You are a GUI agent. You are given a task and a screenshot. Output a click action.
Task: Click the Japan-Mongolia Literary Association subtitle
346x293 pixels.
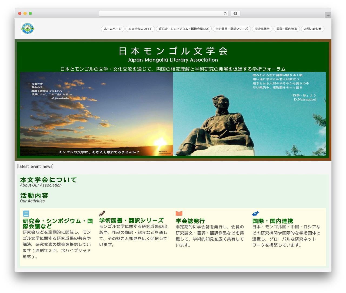point(173,60)
